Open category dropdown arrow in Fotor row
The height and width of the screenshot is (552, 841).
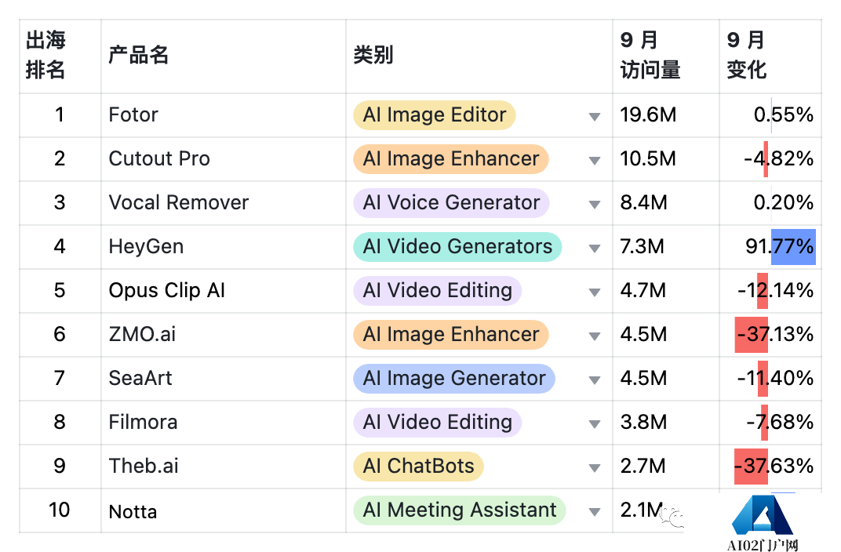(594, 116)
